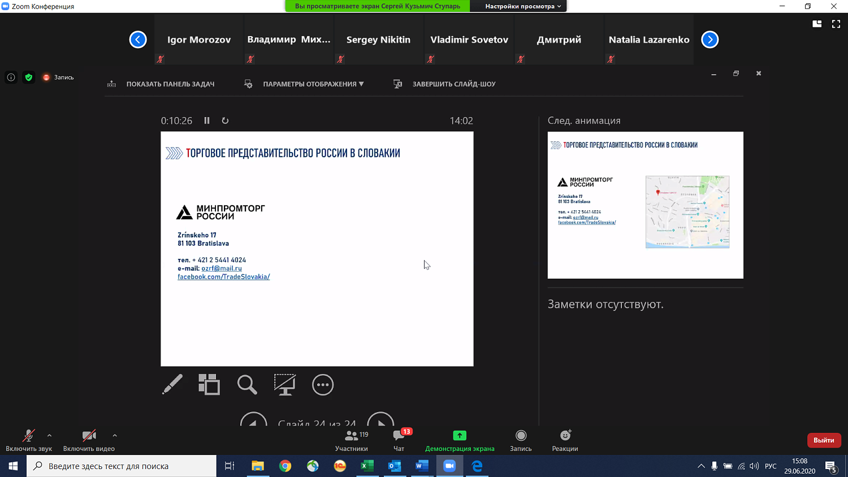Select Дмитрий participant tile
Image resolution: width=848 pixels, height=477 pixels.
(x=559, y=40)
